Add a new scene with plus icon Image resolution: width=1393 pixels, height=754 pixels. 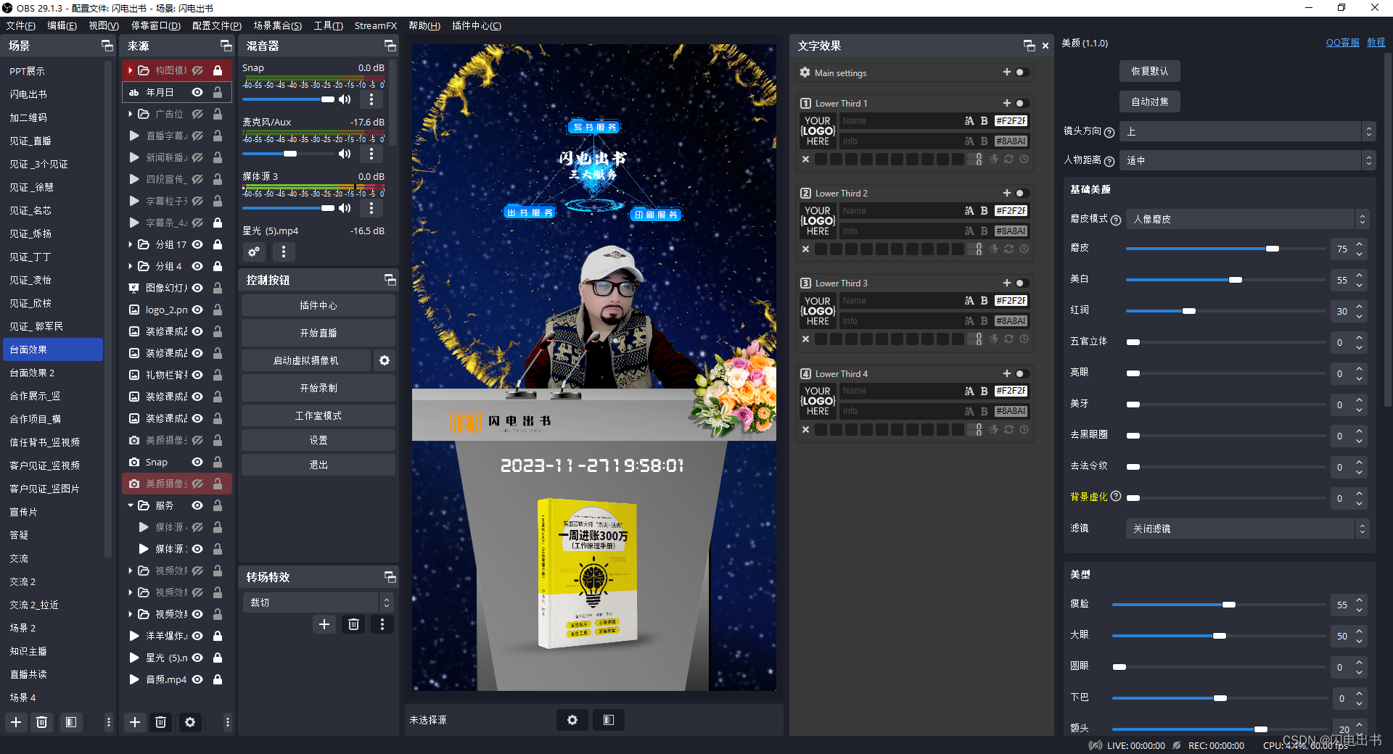[16, 722]
